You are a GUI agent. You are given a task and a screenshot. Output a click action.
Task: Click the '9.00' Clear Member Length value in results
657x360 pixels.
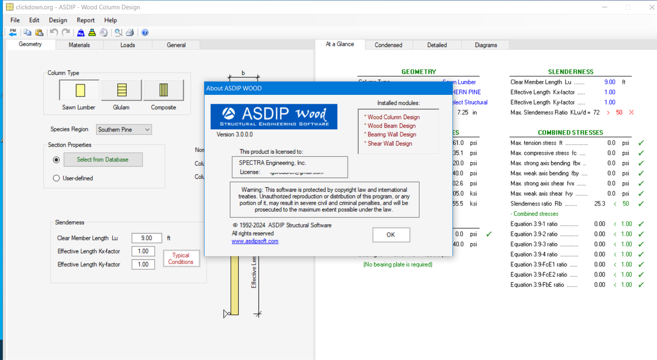pyautogui.click(x=610, y=82)
